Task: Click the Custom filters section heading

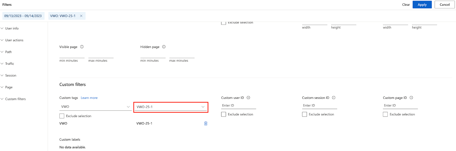Action: (72, 84)
